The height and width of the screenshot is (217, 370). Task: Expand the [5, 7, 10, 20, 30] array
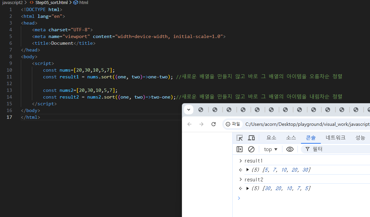(x=247, y=170)
